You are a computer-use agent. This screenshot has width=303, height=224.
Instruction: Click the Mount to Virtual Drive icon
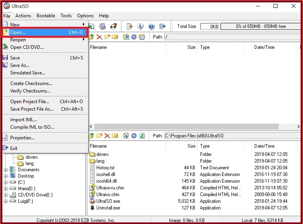(x=103, y=26)
